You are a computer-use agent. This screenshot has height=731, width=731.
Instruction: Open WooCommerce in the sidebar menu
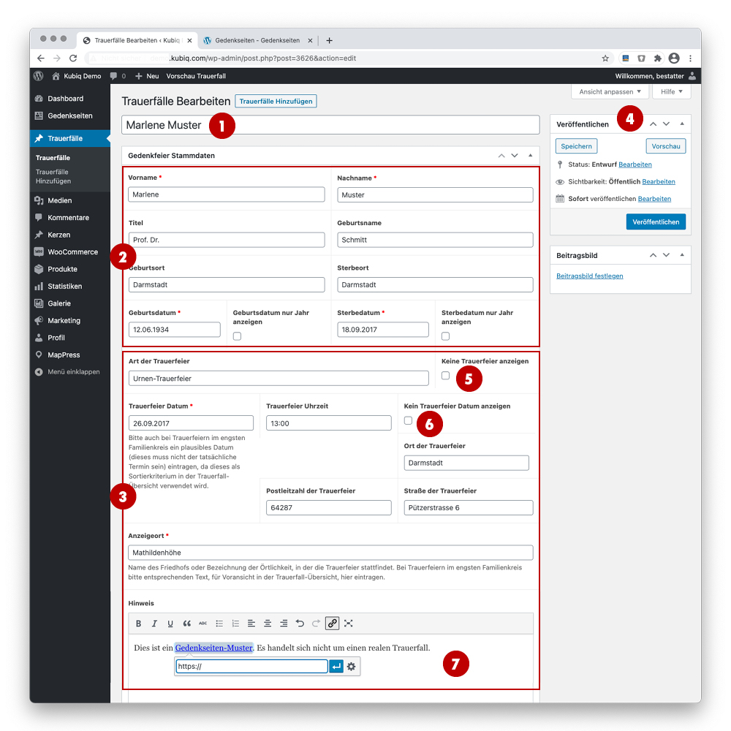pyautogui.click(x=72, y=252)
